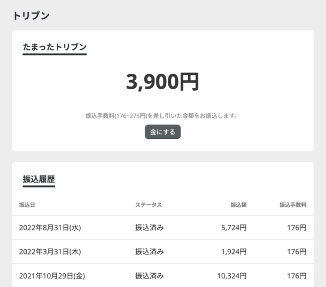326x287 pixels.
Task: Click the 1,924円 transfer amount
Action: tap(234, 252)
